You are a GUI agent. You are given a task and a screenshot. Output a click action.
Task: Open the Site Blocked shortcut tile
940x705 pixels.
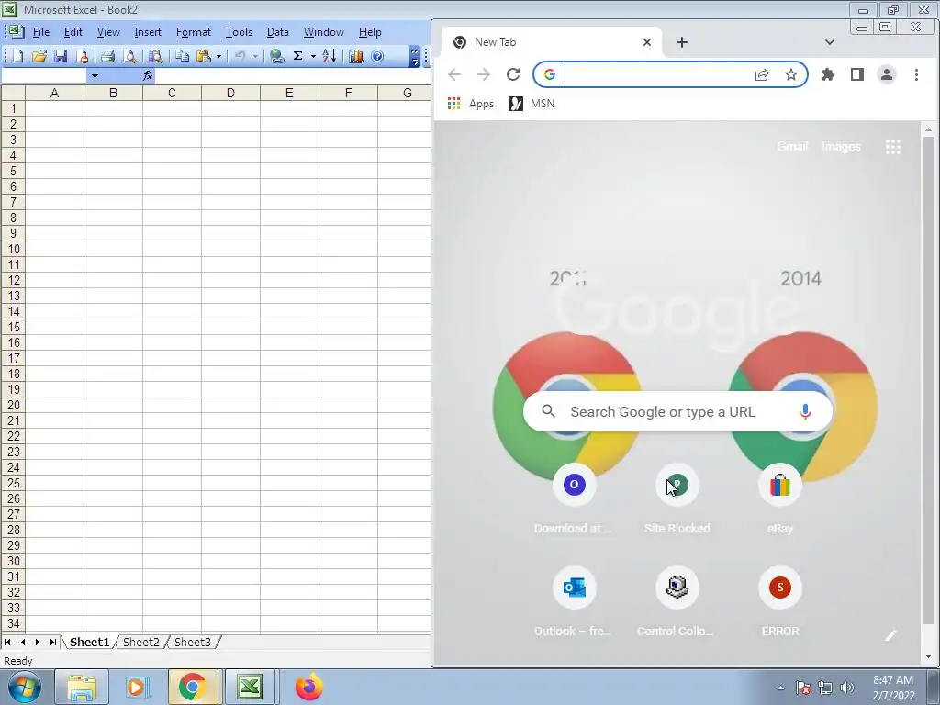pyautogui.click(x=677, y=498)
